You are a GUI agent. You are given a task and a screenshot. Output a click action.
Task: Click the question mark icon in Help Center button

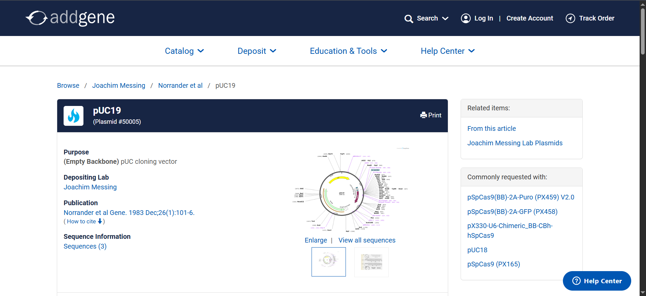(x=576, y=281)
